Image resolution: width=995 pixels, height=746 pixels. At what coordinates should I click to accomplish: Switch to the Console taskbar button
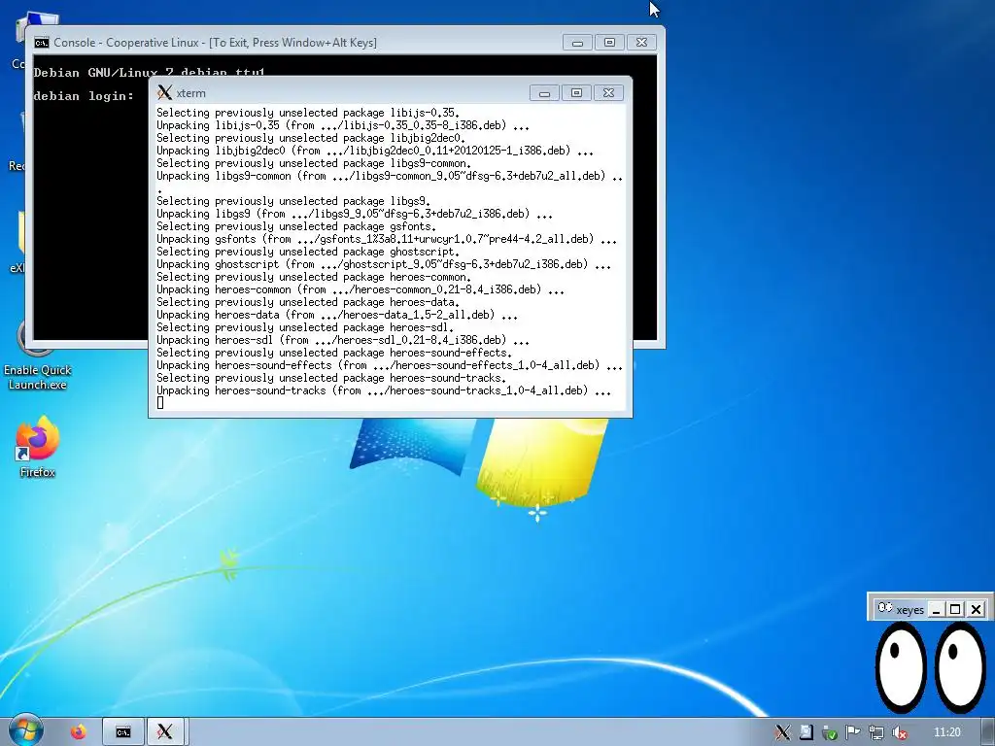pyautogui.click(x=123, y=732)
